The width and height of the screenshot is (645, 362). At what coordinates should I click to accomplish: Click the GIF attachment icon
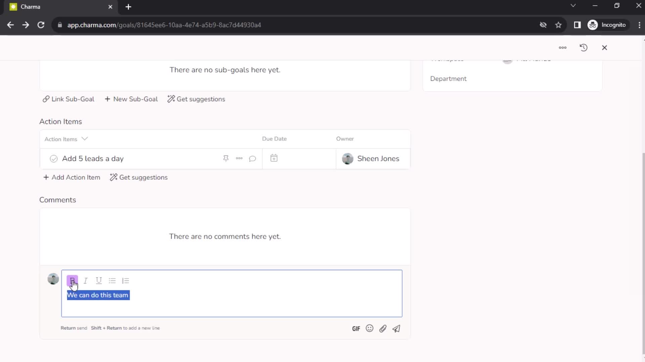[x=357, y=328]
